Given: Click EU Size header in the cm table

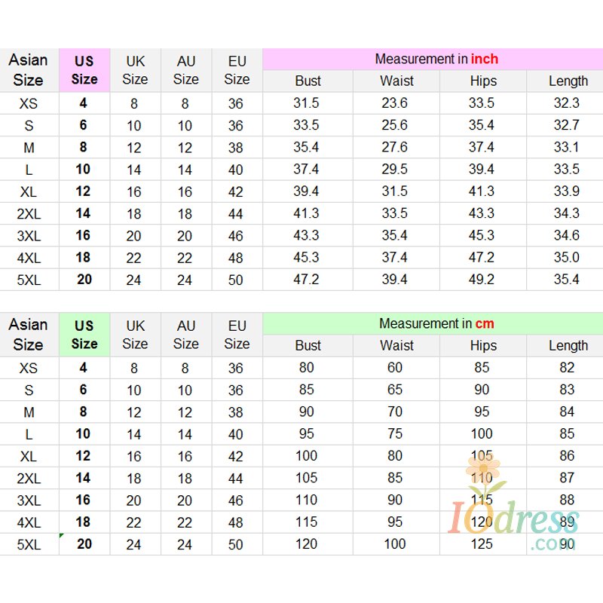Looking at the screenshot, I should (237, 335).
